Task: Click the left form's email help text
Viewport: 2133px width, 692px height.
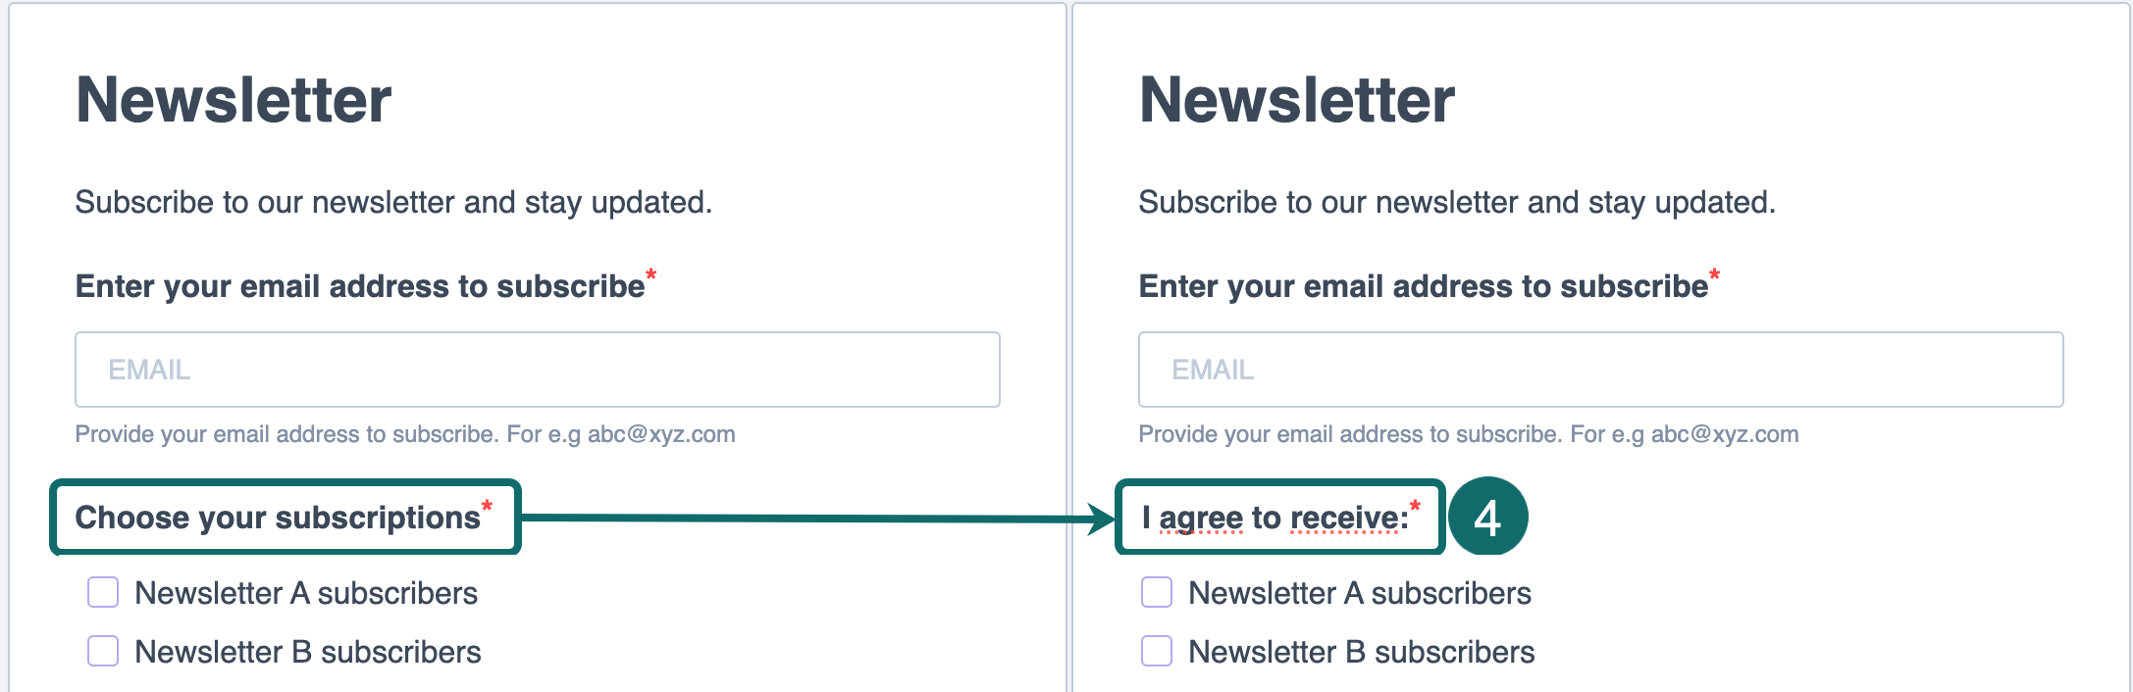Action: click(x=405, y=434)
